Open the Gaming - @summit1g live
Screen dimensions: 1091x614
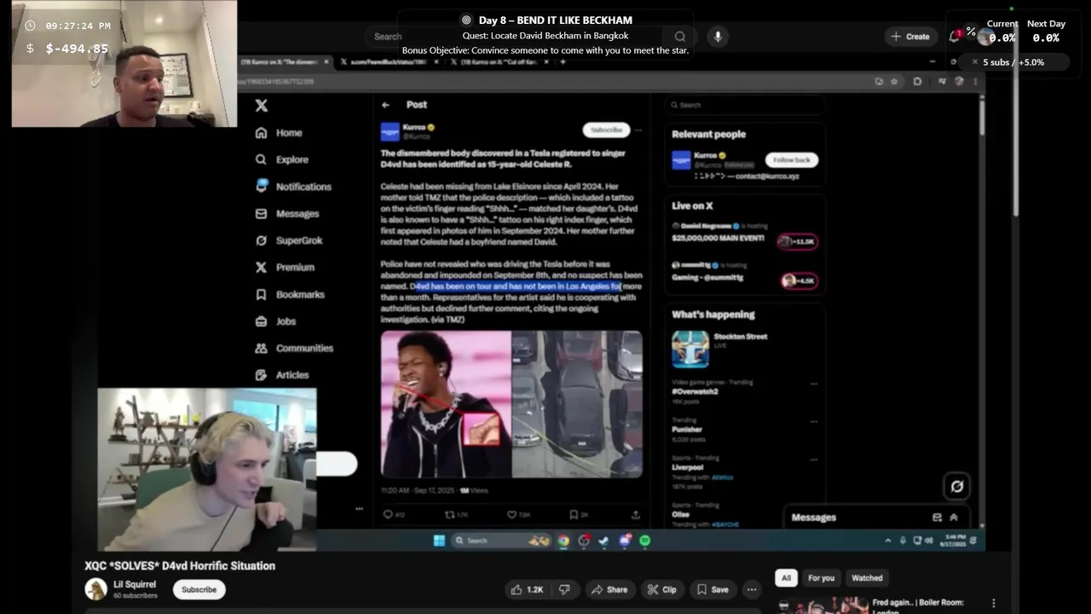746,273
